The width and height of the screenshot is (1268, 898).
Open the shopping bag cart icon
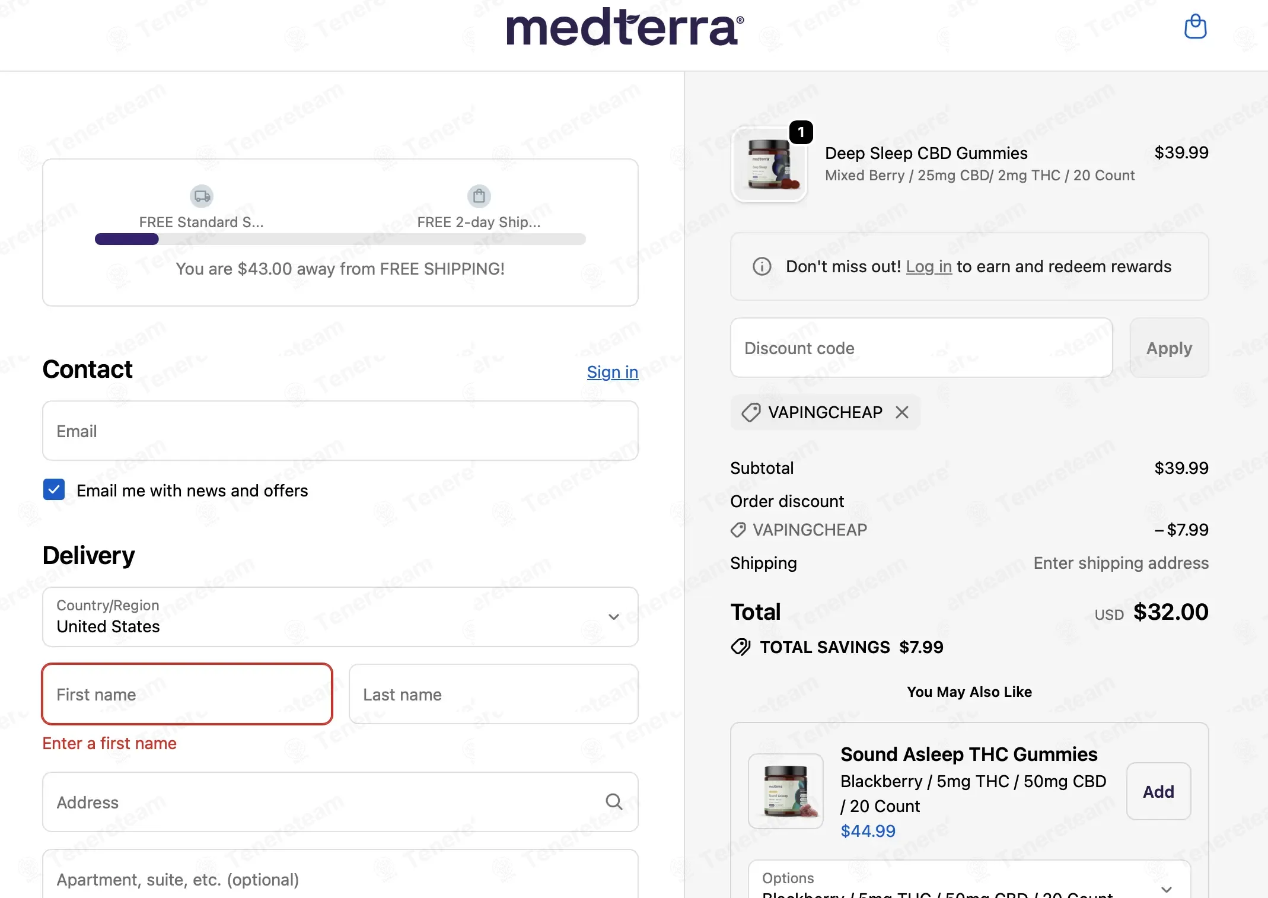click(x=1195, y=27)
